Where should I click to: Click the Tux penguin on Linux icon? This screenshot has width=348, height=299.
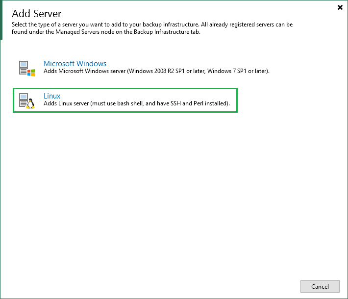[x=31, y=104]
